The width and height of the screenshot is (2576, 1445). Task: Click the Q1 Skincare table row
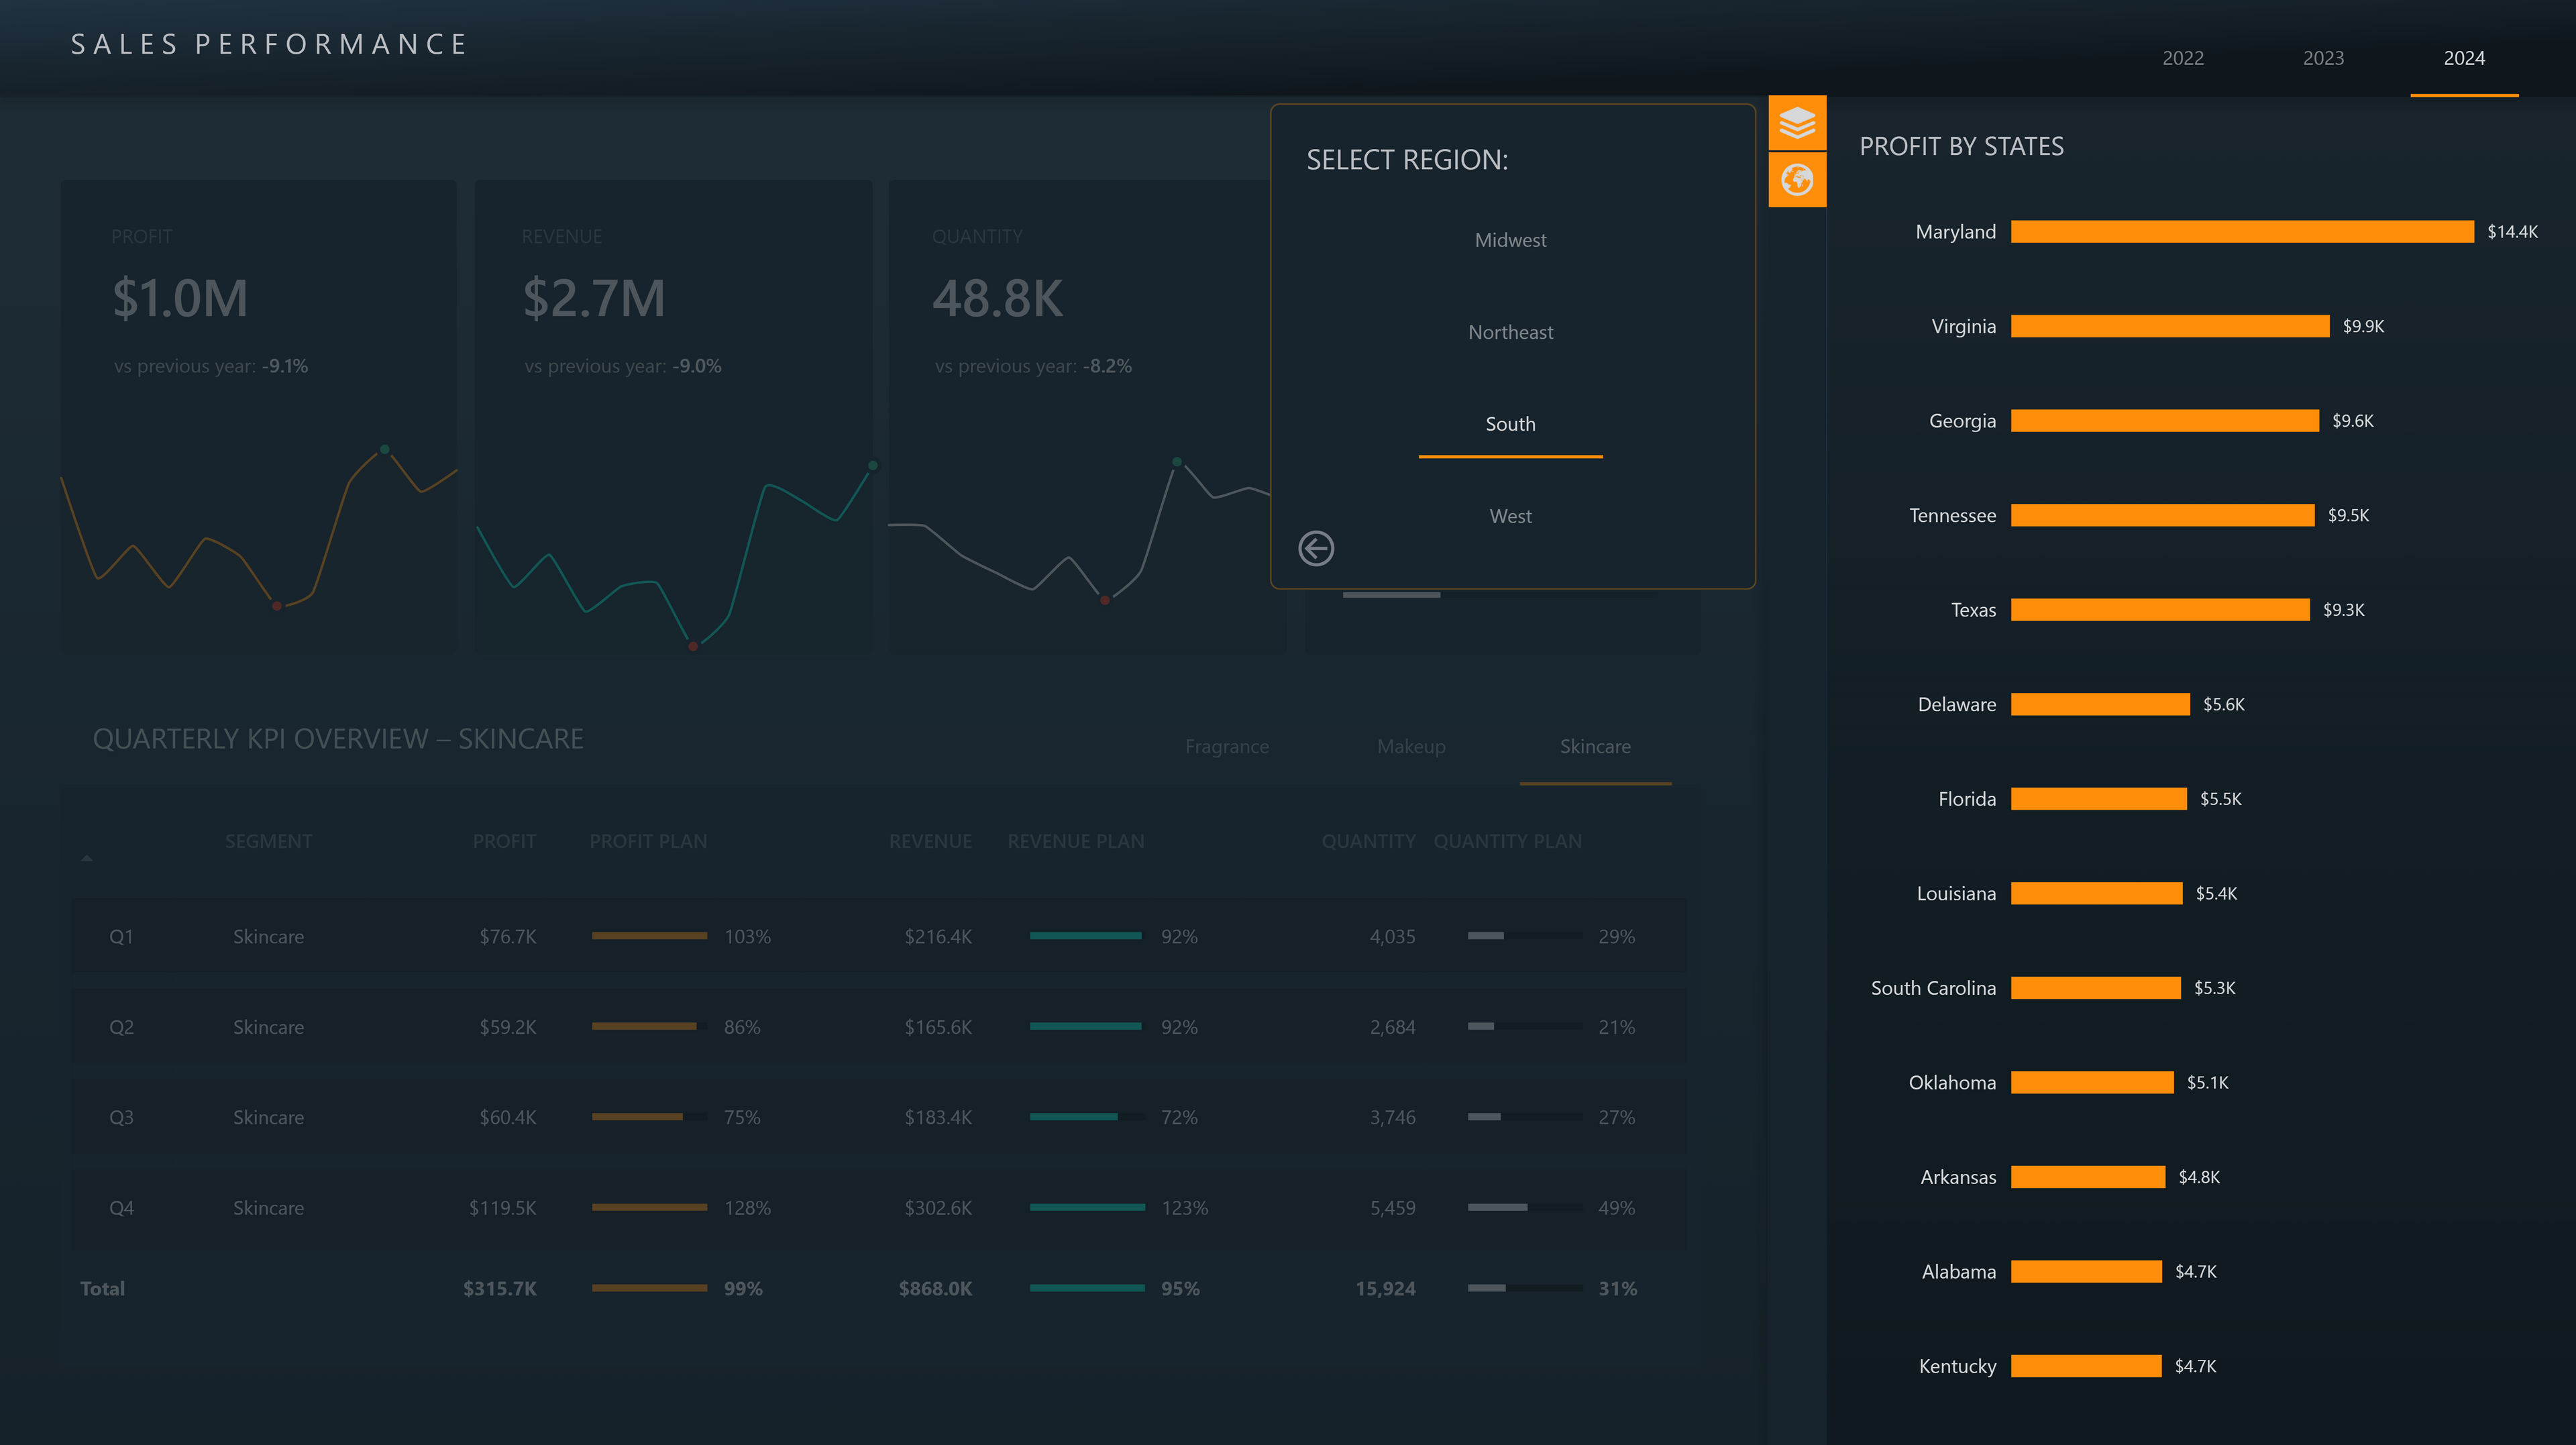pos(878,936)
